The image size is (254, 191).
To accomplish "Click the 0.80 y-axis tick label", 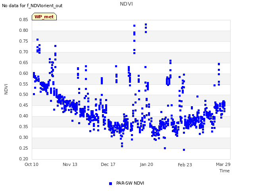I will 24,30.
